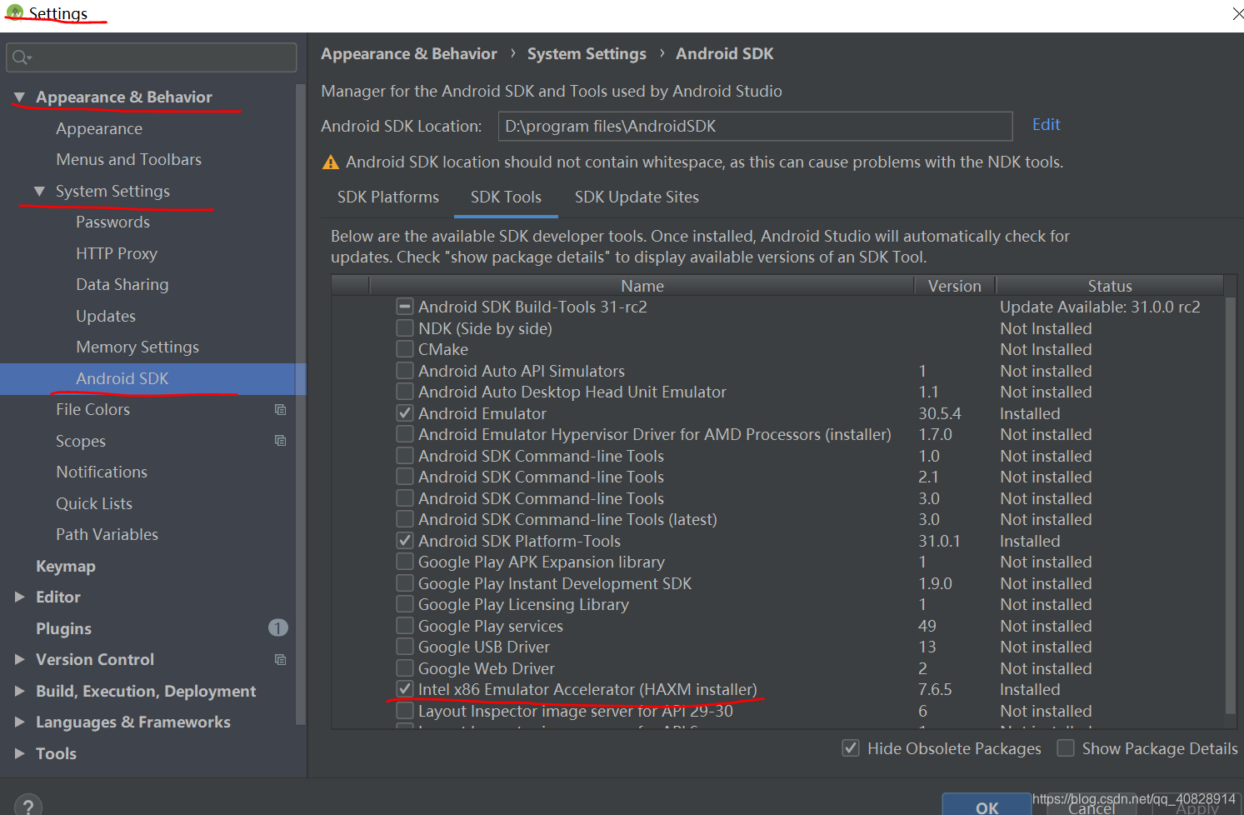Click the Edit link for SDK location

[1046, 124]
